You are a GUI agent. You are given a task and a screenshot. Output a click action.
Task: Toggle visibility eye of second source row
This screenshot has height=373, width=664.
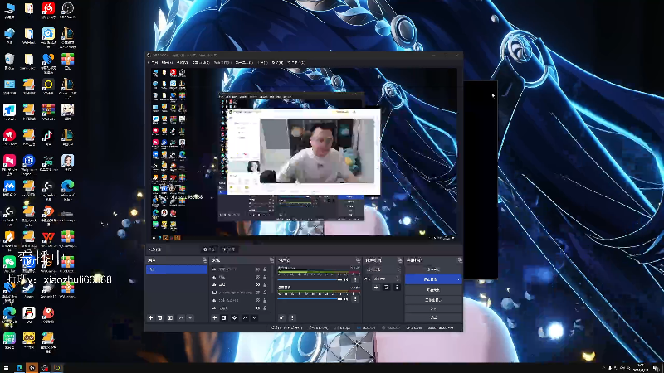tap(257, 277)
